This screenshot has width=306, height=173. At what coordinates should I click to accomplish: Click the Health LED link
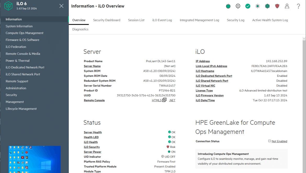91,137
